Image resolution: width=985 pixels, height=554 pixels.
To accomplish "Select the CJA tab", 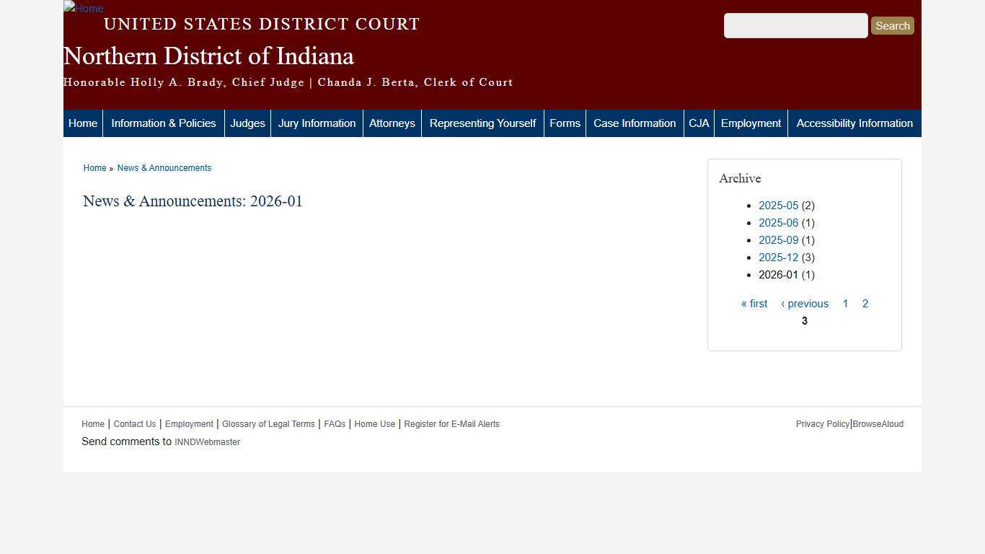I will [x=698, y=123].
